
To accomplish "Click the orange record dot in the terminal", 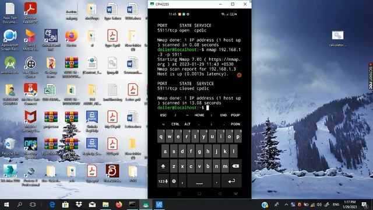I will [x=239, y=75].
